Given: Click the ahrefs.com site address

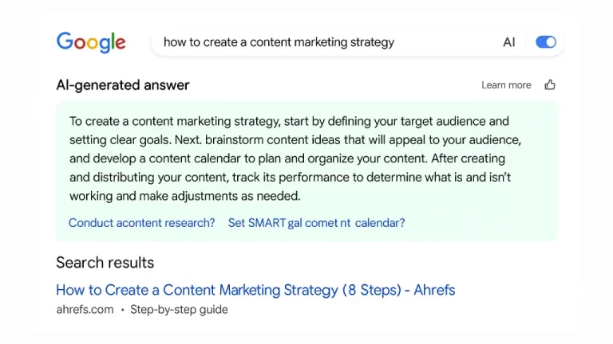Looking at the screenshot, I should (85, 309).
